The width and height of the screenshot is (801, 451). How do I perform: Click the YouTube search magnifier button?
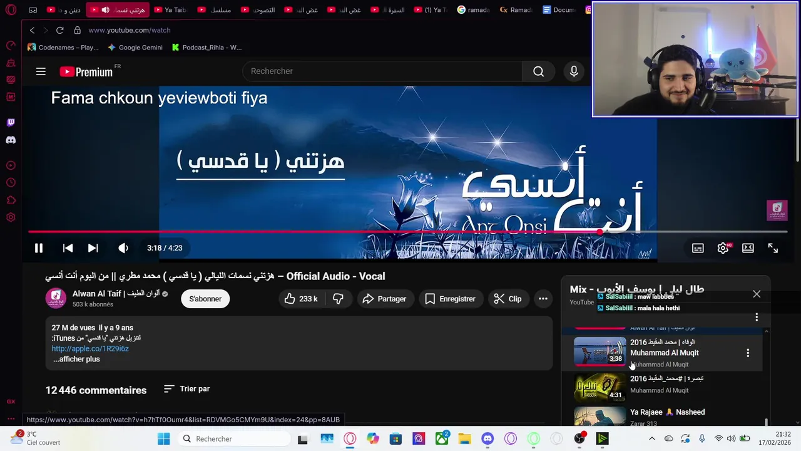(538, 71)
